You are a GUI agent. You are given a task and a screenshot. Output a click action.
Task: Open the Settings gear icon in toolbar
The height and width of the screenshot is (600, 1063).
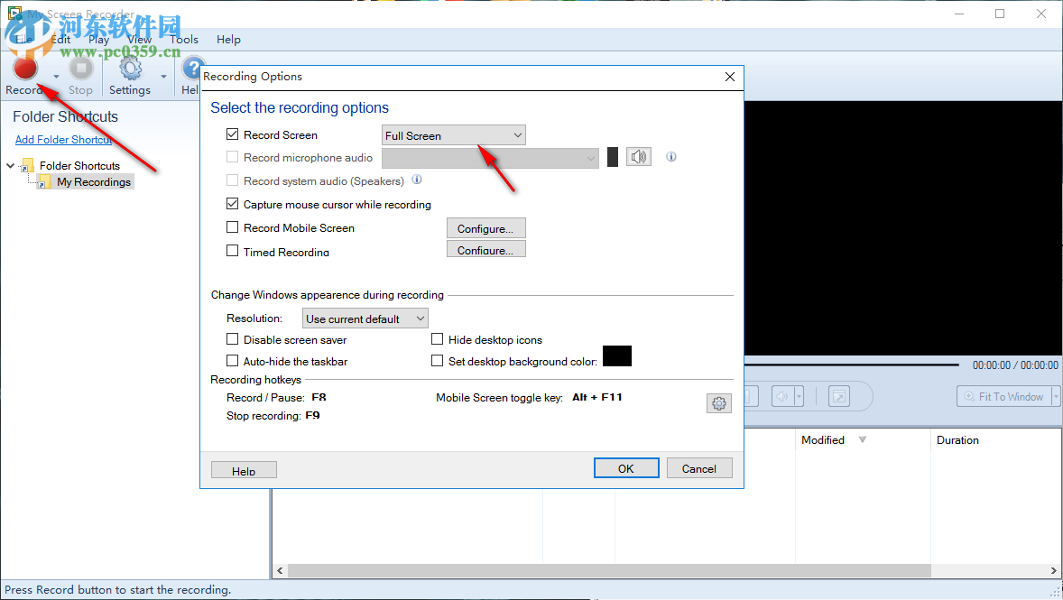tap(130, 70)
